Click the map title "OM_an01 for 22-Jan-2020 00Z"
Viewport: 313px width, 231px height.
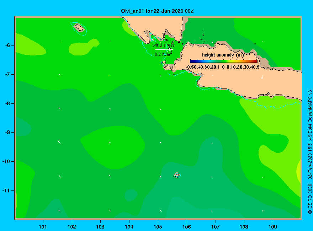[157, 11]
